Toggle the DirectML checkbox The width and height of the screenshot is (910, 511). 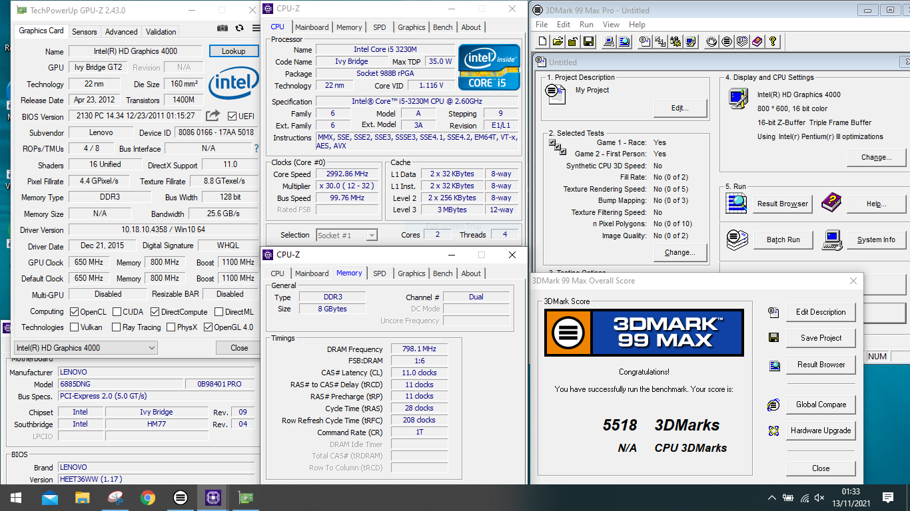219,311
